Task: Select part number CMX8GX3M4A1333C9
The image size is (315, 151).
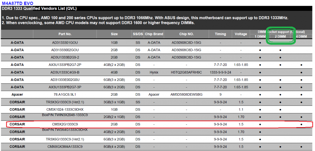Action: (65, 147)
